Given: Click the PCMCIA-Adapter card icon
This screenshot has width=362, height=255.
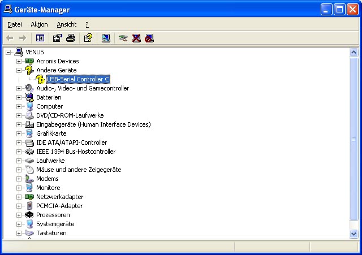Looking at the screenshot, I should pyautogui.click(x=29, y=206).
